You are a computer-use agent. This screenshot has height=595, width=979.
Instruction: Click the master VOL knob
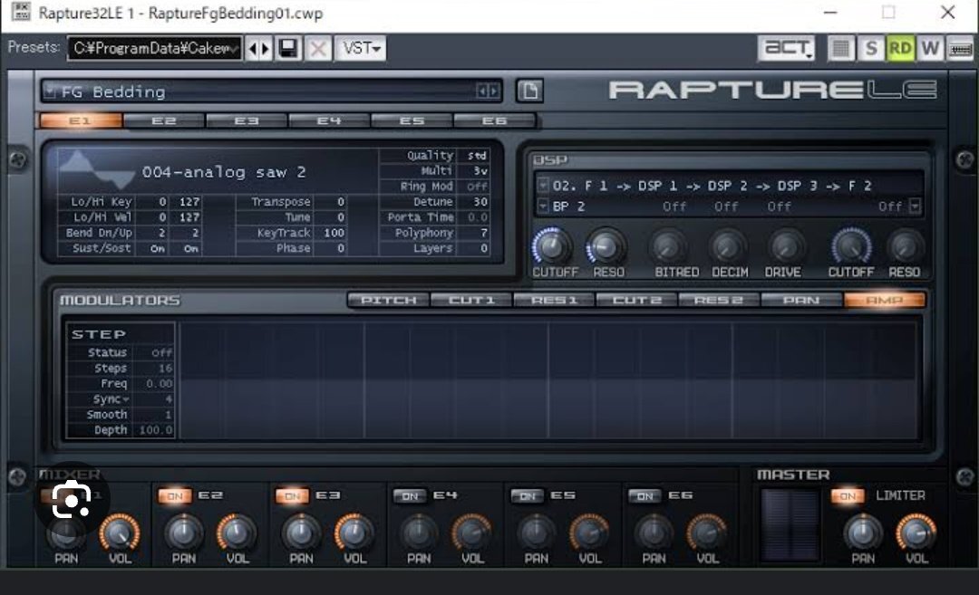click(916, 532)
